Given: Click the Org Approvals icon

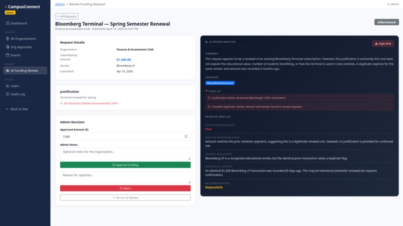Looking at the screenshot, I should (x=7, y=47).
